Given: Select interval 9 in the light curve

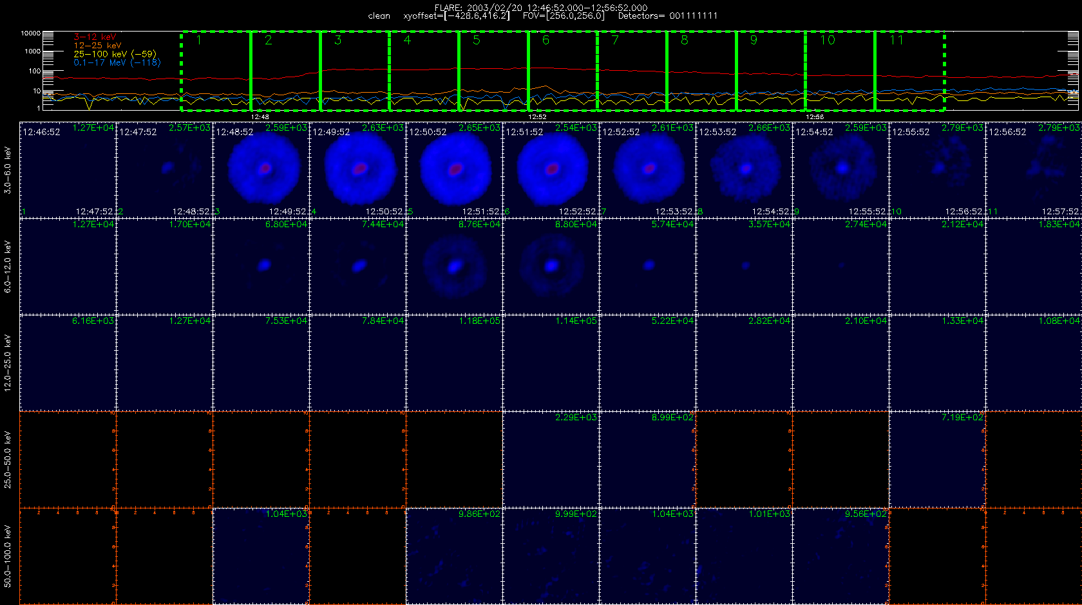Looking at the screenshot, I should (771, 71).
